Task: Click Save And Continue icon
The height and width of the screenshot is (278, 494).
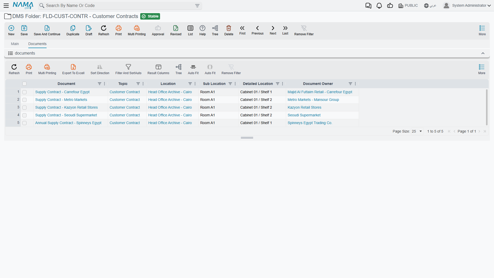Action: [47, 30]
